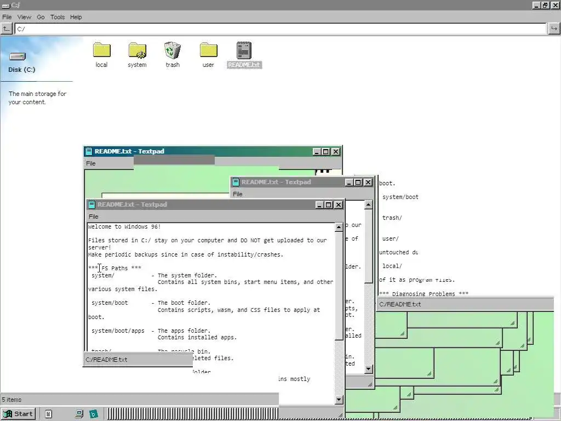
Task: Click the Textpad icon in the top teal README.txt title bar
Action: [x=89, y=151]
